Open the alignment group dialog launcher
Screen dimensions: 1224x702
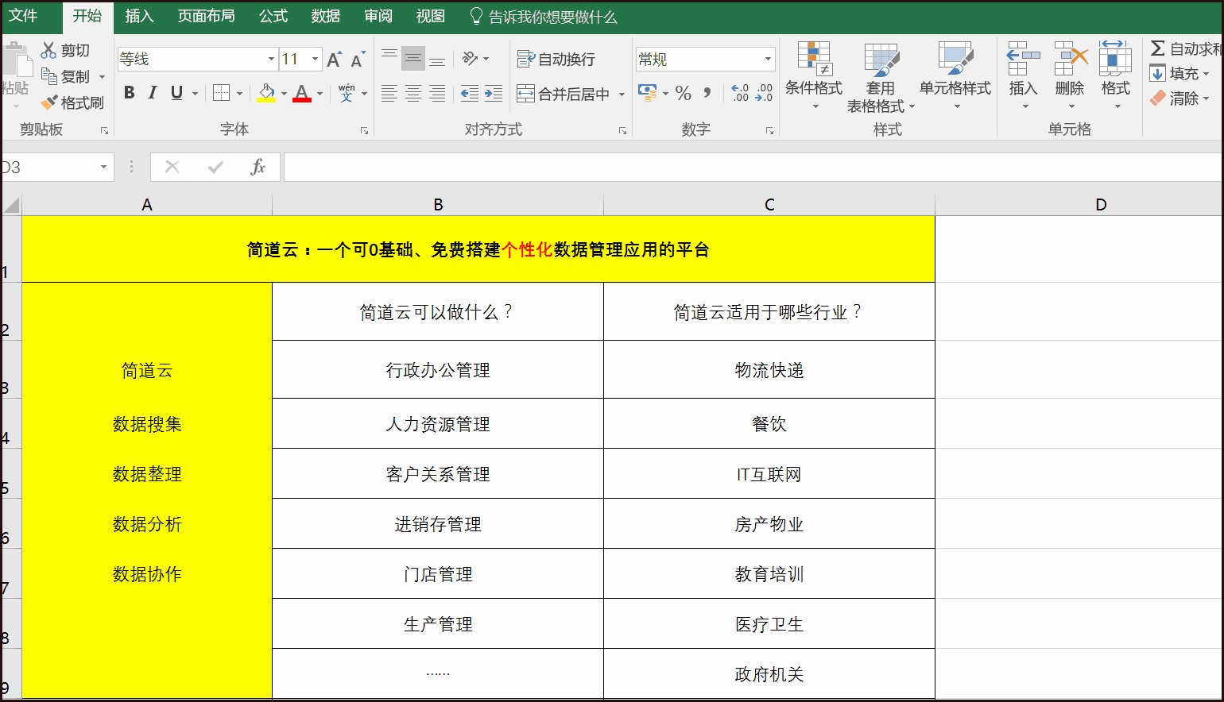coord(622,130)
